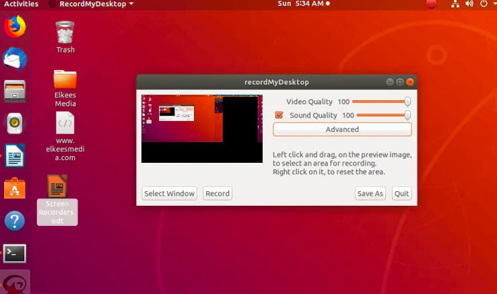Click the Sound Quality label
The width and height of the screenshot is (497, 294).
click(x=313, y=115)
